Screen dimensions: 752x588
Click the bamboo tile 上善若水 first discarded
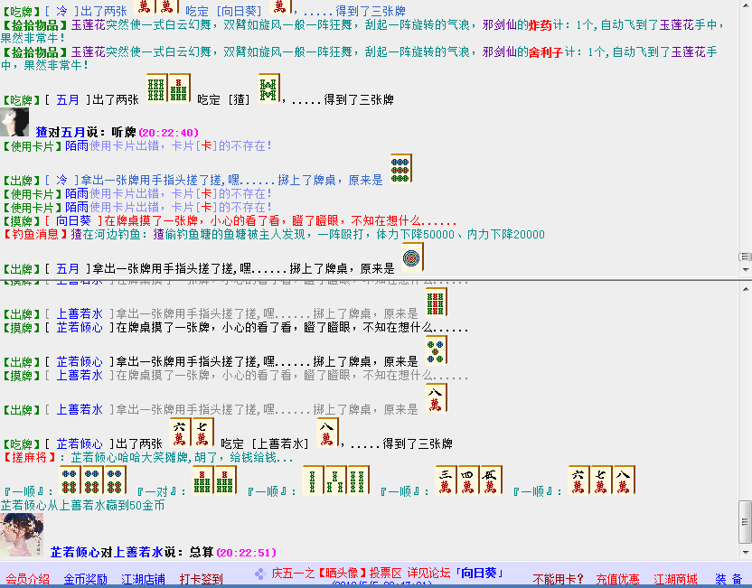point(436,303)
